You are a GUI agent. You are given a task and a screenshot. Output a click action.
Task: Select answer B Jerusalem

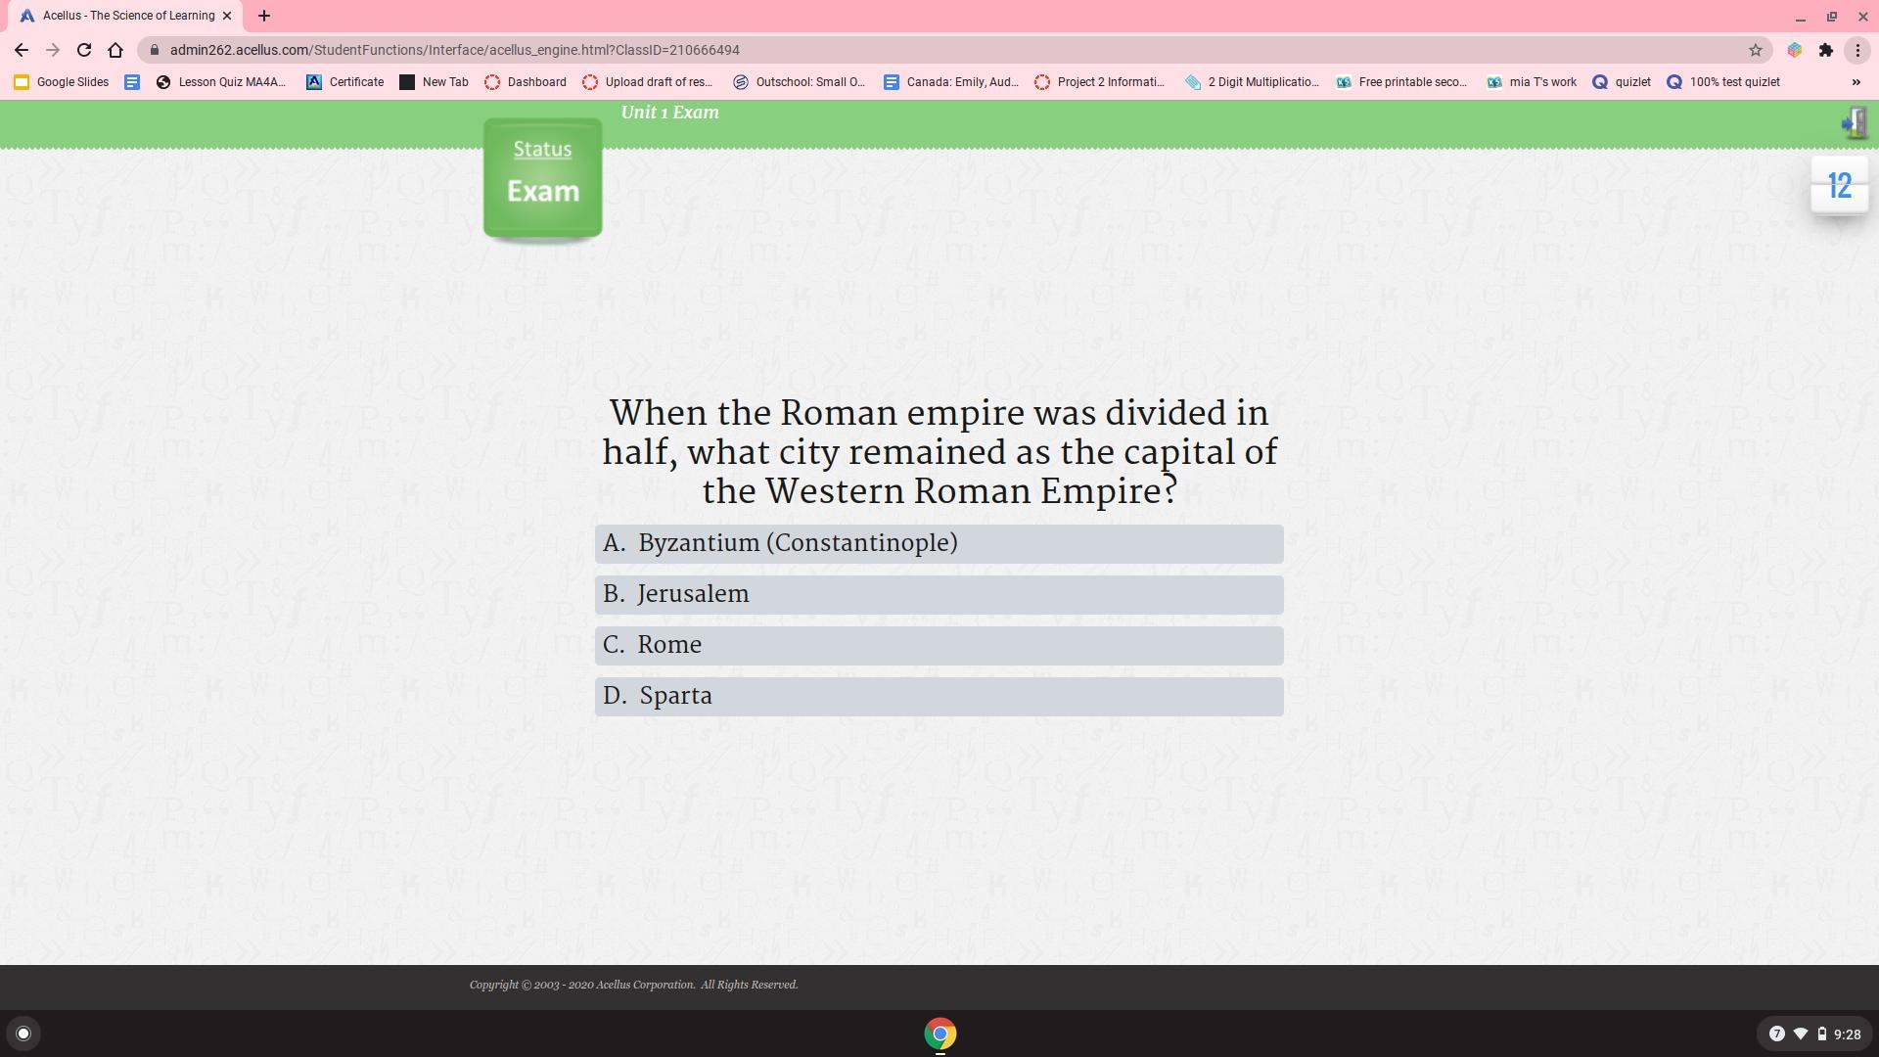tap(939, 595)
